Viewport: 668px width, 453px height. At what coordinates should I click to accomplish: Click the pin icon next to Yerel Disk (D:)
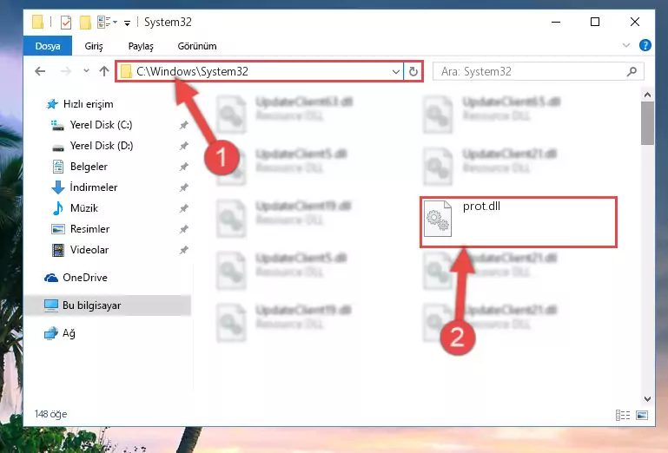[183, 146]
